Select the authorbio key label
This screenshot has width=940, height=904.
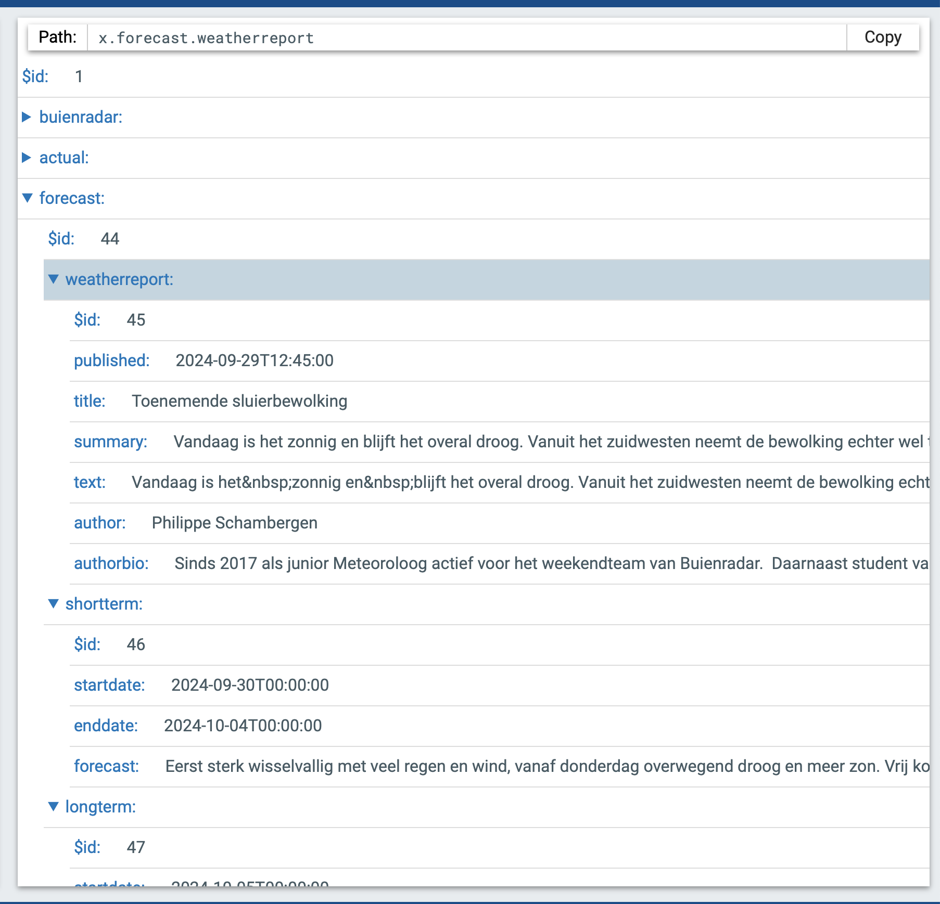coord(111,563)
